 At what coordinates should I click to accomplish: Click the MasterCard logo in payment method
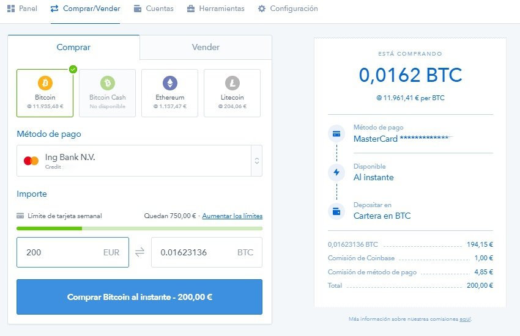[31, 161]
